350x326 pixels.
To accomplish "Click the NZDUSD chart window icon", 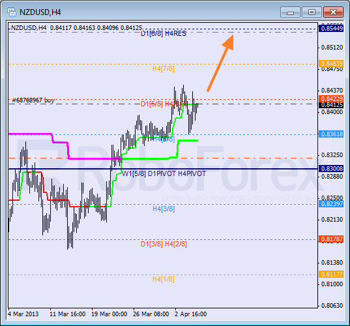I will point(11,12).
